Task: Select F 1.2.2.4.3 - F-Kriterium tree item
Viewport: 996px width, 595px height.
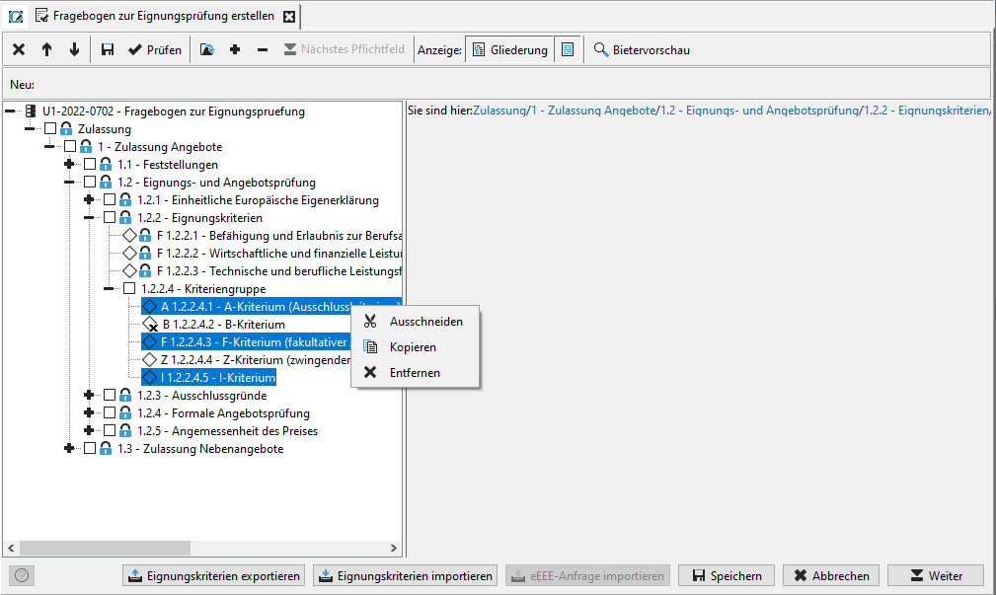Action: pos(247,342)
